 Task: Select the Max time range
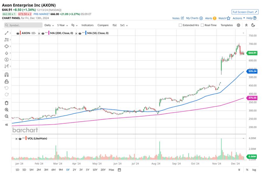point(111,170)
